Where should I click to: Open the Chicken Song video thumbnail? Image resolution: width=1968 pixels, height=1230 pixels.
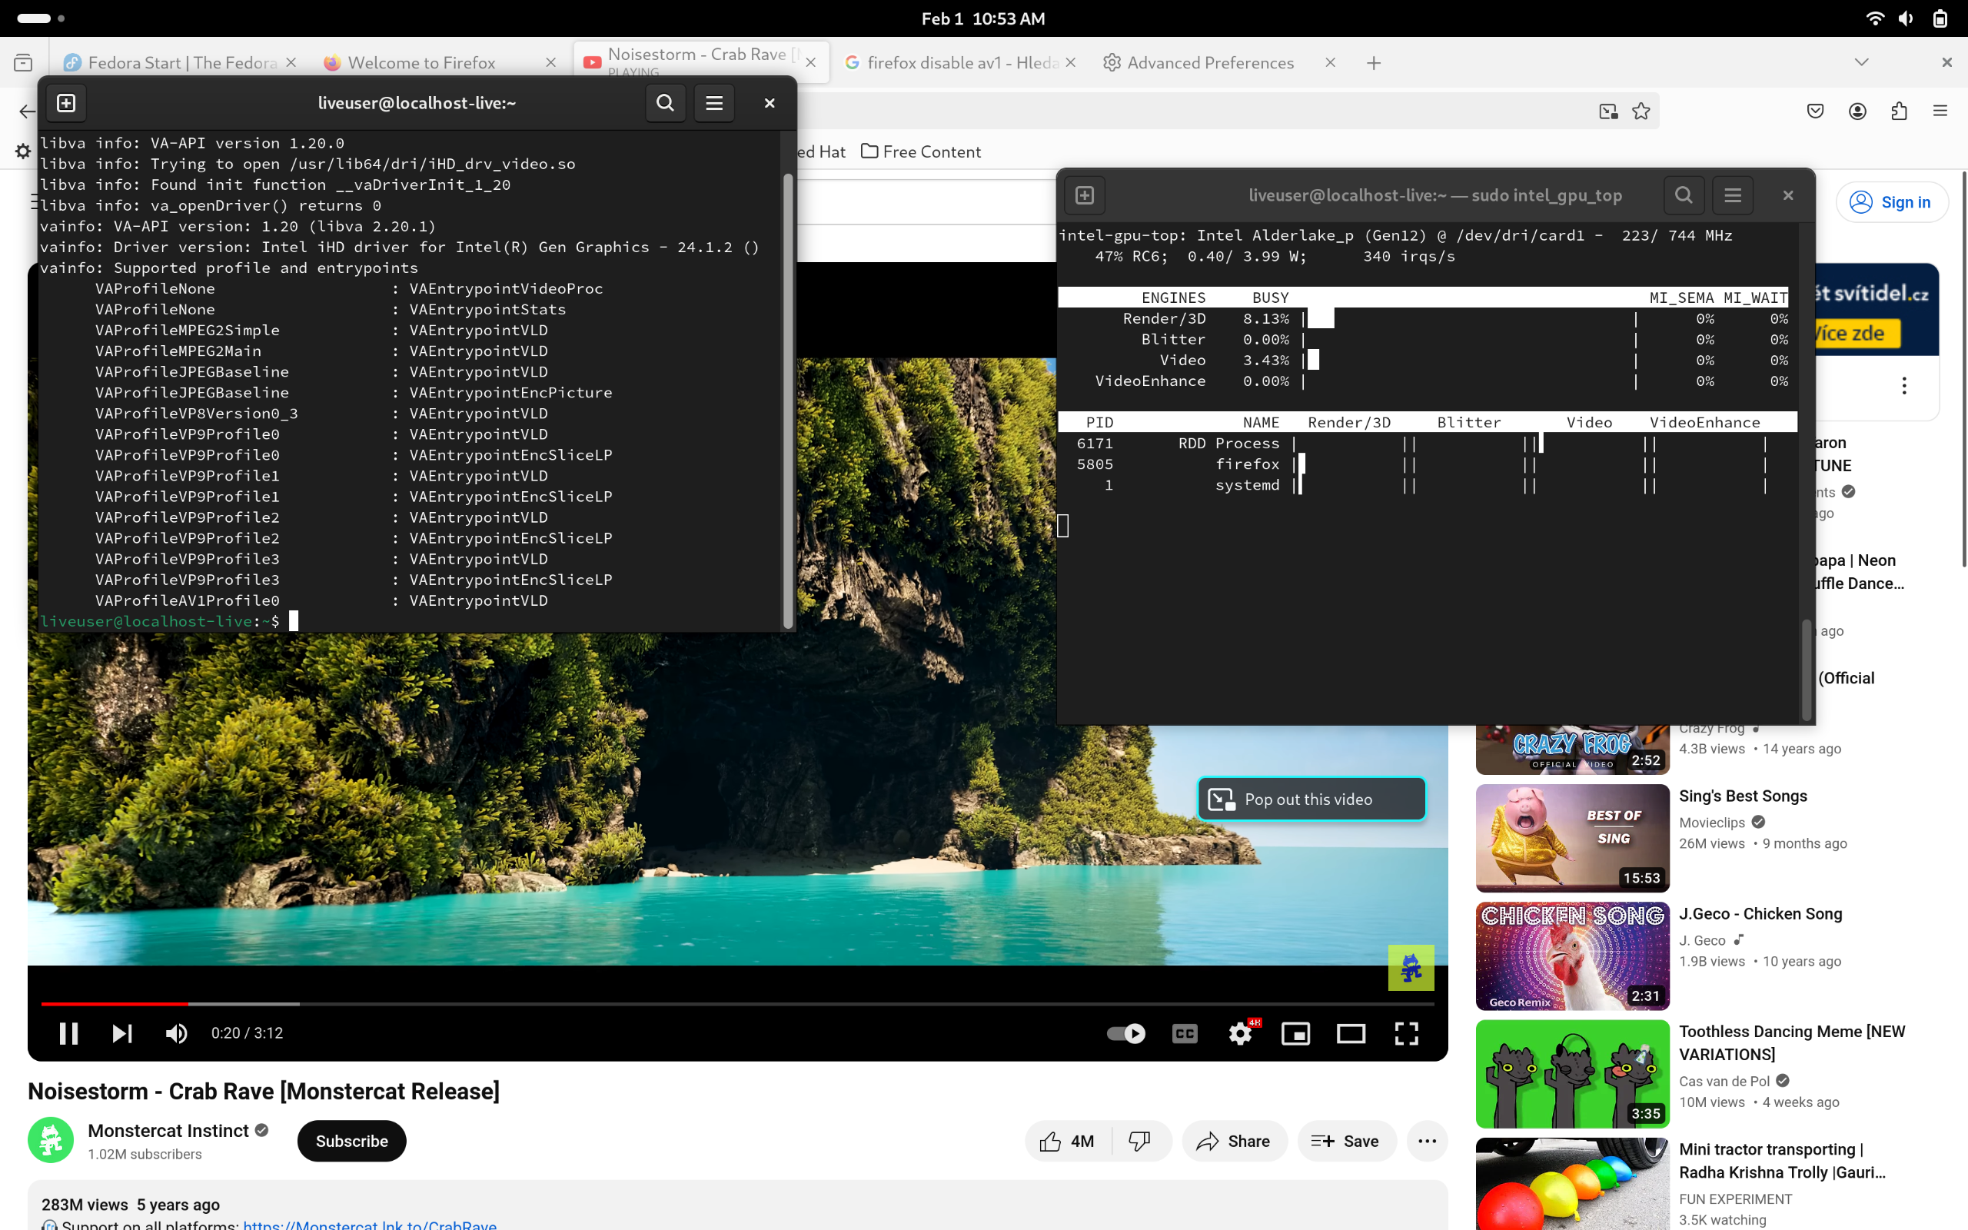point(1572,956)
